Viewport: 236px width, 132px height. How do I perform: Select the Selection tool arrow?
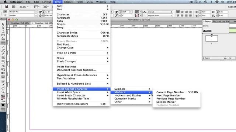[3, 24]
